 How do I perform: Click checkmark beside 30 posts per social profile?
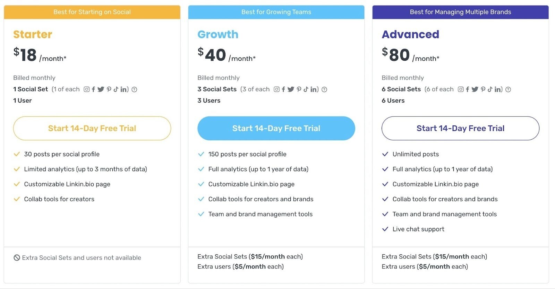click(17, 154)
